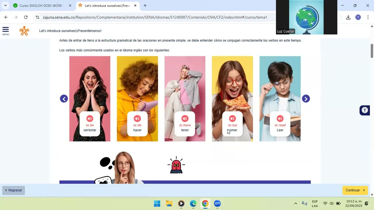Open a new browser tab
374x210 pixels.
(145, 6)
